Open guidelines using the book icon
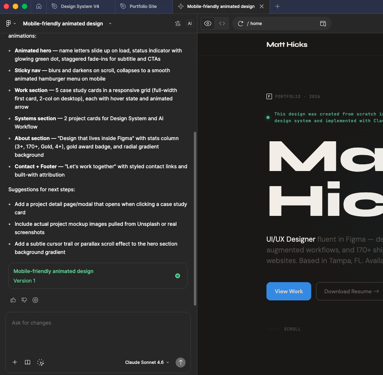Image resolution: width=383 pixels, height=375 pixels. [27, 362]
